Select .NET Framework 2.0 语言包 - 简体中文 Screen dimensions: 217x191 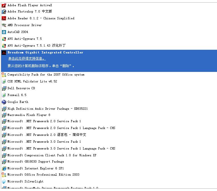point(47,135)
